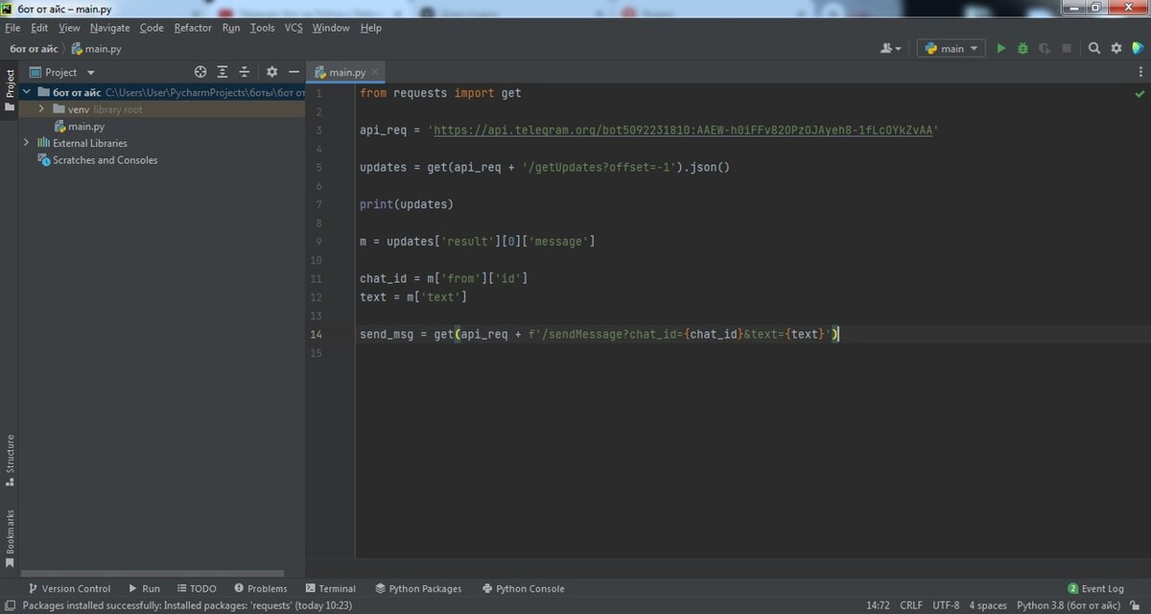Change the 4 spaces indent setting
This screenshot has width=1151, height=614.
[988, 605]
